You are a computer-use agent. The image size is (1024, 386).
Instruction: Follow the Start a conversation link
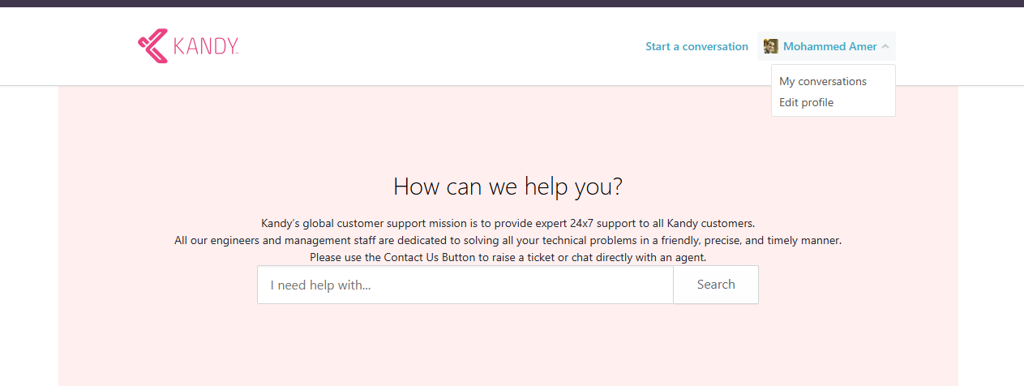[696, 46]
